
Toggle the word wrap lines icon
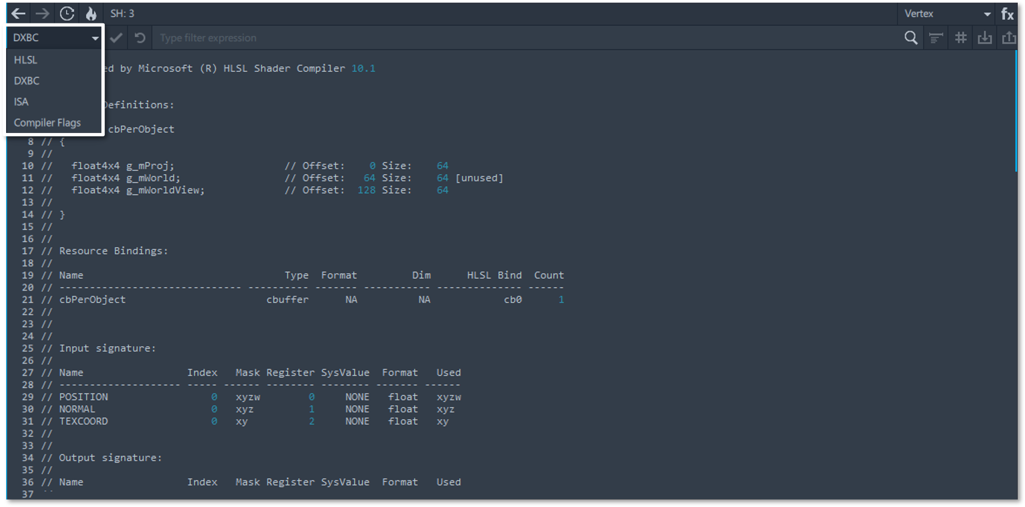pos(936,38)
